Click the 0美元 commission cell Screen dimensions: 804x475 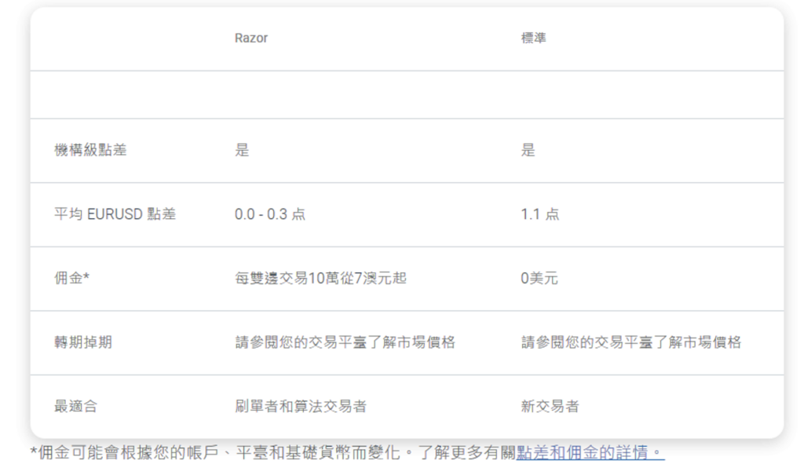pos(539,278)
